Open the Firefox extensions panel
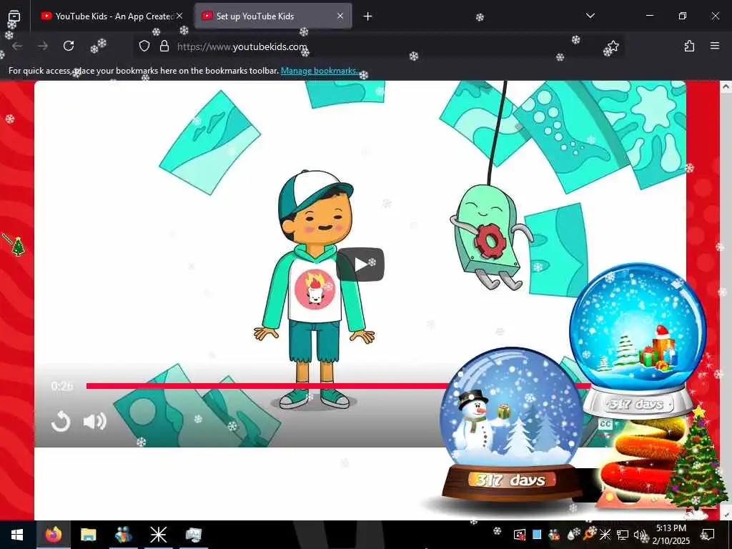The height and width of the screenshot is (549, 732). [x=689, y=46]
